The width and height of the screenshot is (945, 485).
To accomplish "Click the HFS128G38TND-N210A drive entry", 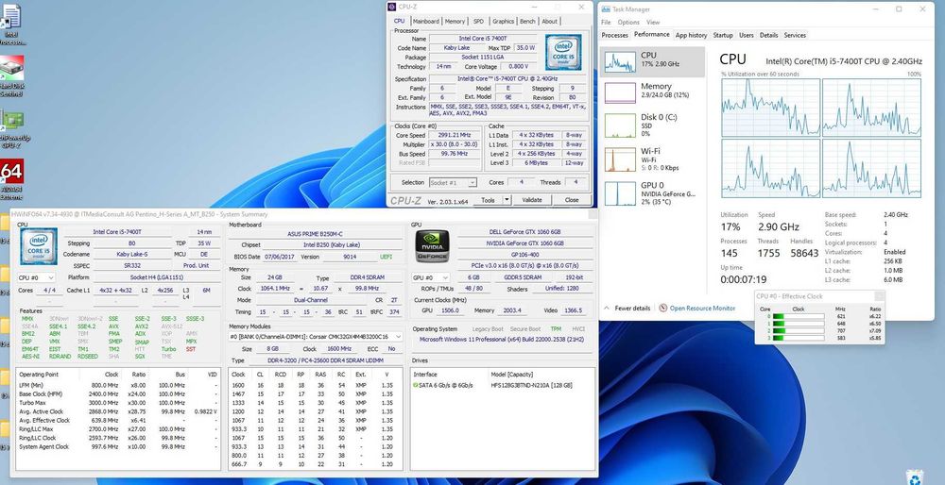I will click(531, 385).
